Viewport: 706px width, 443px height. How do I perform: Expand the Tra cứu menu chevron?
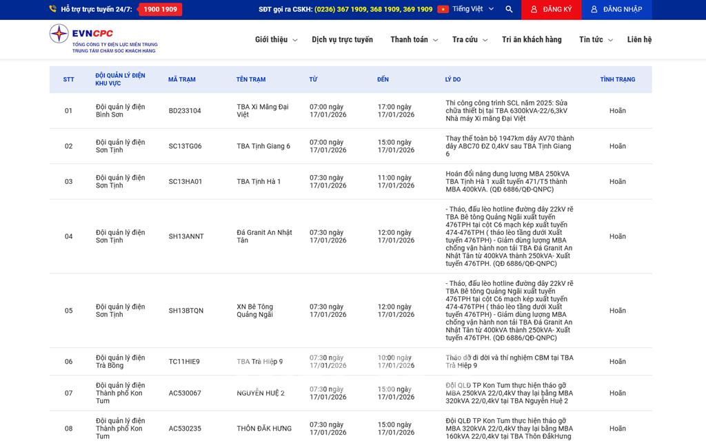(486, 41)
